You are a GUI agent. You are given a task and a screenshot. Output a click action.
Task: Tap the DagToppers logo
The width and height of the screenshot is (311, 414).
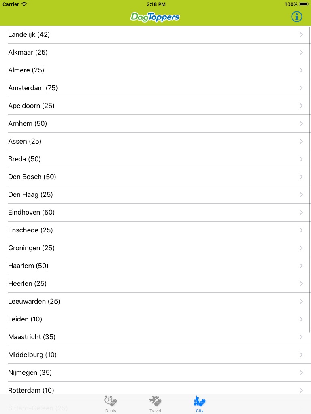click(x=155, y=17)
